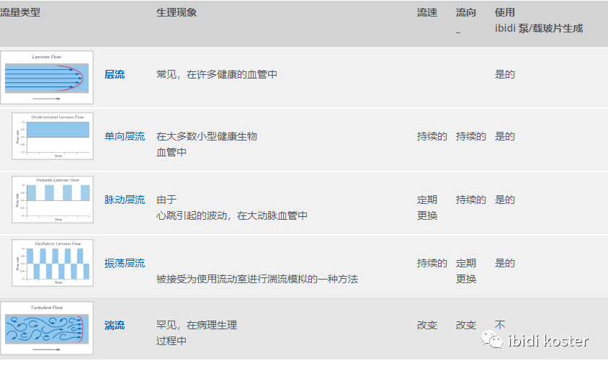Click 流速 cell 持续的 in 振荡层流 row
The image size is (608, 366).
tap(432, 263)
